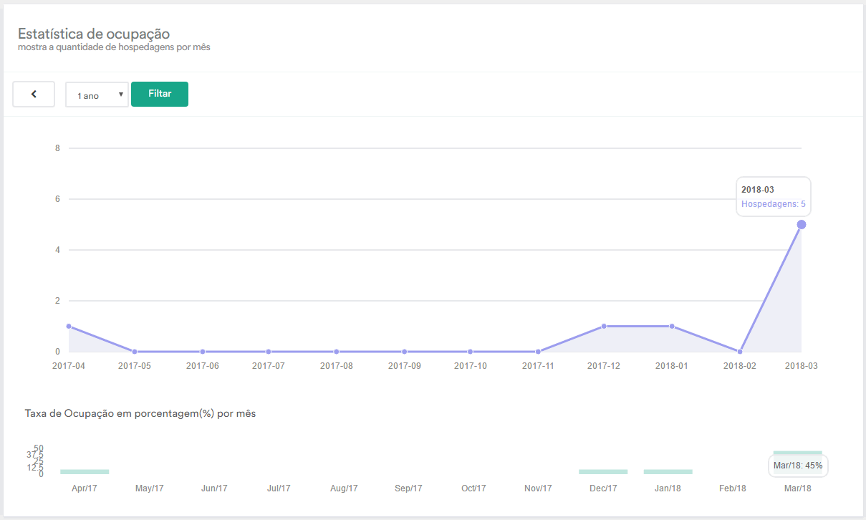Select the 2018-03 data point on line chart
This screenshot has width=866, height=520.
coord(802,225)
